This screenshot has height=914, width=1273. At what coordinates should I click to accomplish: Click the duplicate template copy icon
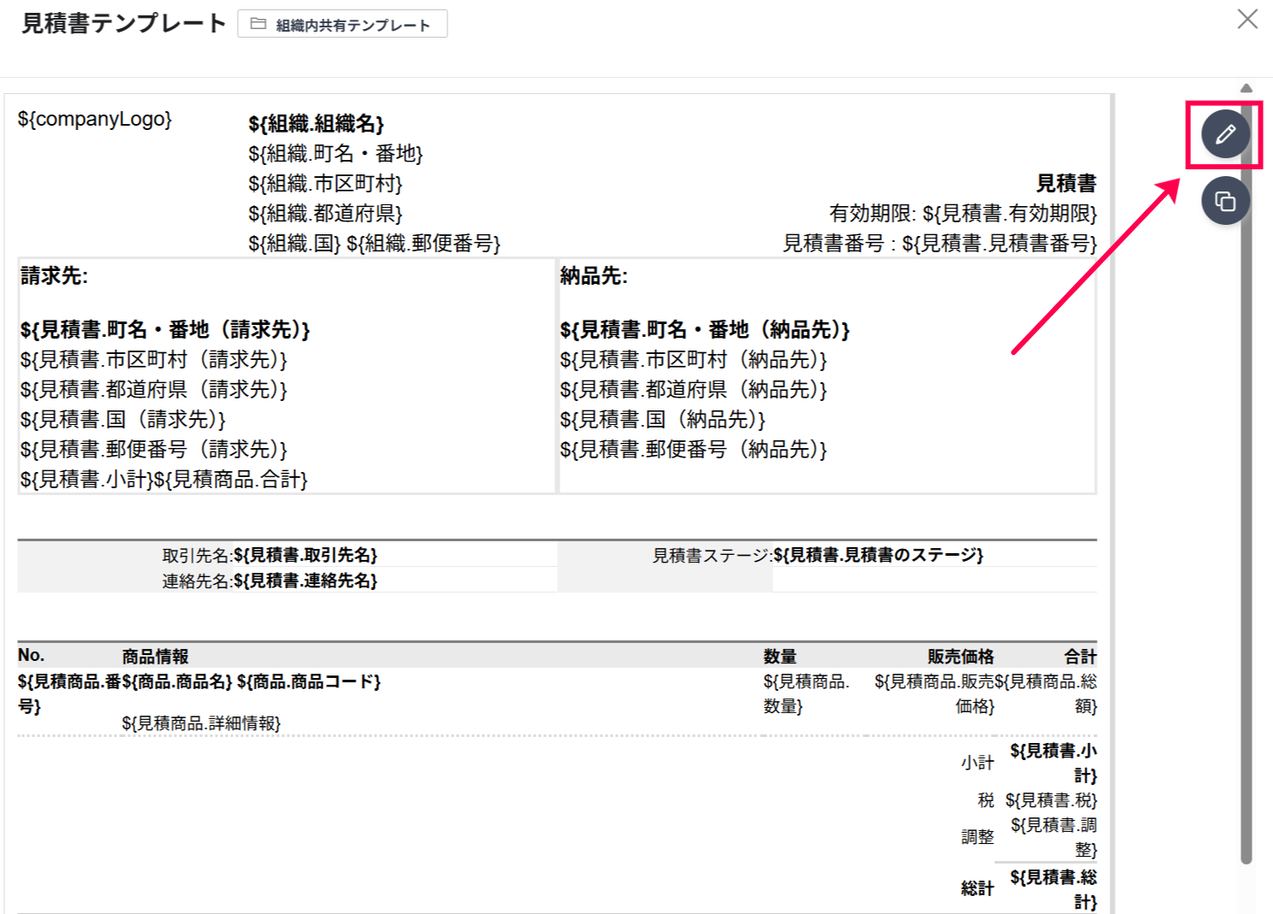pos(1225,202)
